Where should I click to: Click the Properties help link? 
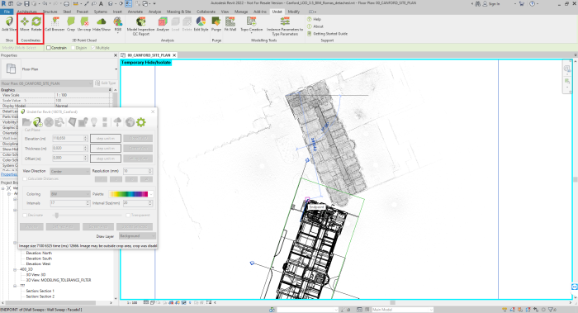pos(9,174)
